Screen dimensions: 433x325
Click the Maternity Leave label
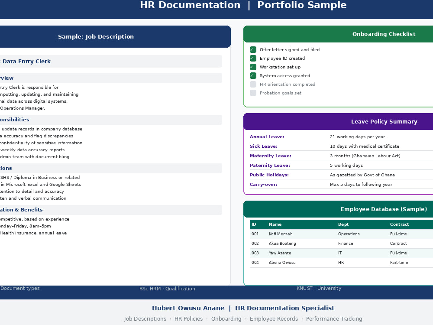coord(271,156)
